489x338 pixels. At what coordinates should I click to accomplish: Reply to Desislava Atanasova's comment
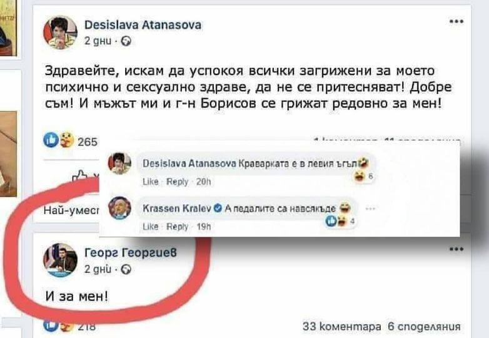(x=178, y=182)
